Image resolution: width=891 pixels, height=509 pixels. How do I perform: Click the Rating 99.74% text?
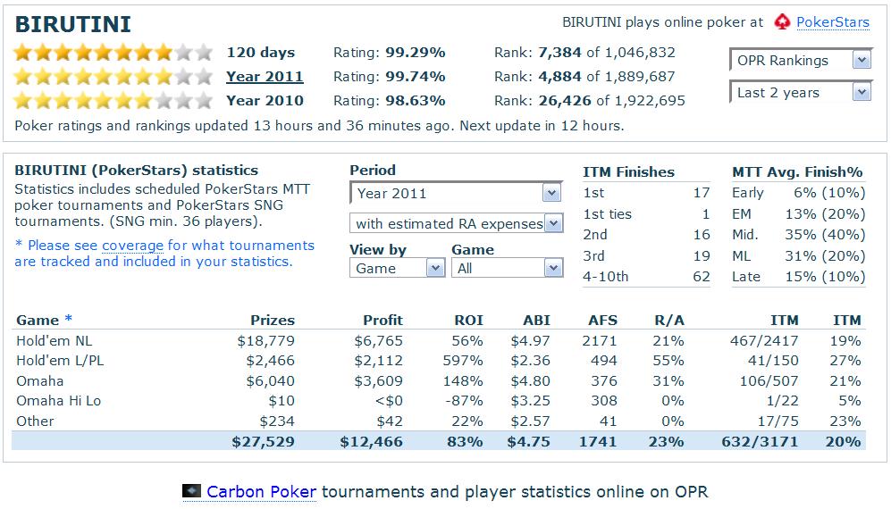click(x=390, y=77)
